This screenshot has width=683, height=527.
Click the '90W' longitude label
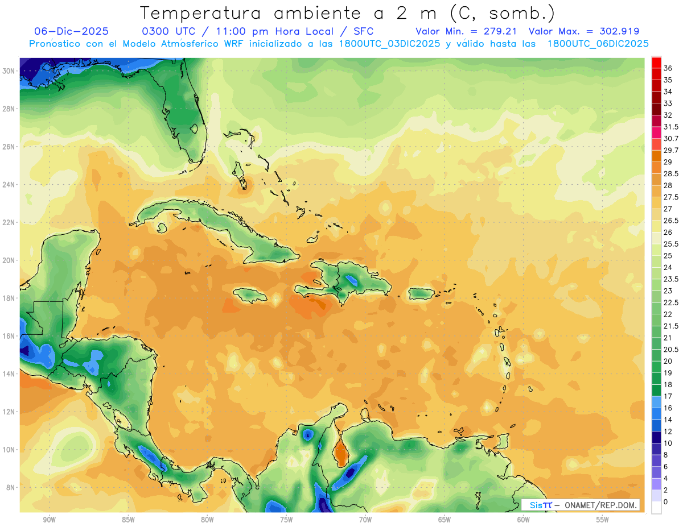tap(49, 520)
